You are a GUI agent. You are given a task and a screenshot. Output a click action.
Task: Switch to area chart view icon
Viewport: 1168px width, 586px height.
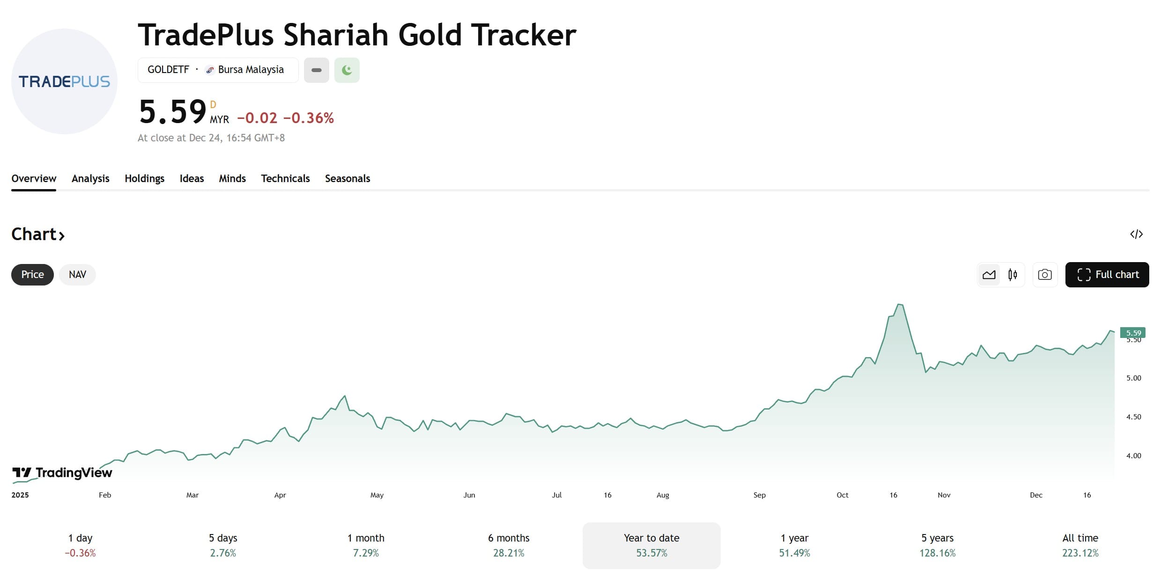[989, 275]
